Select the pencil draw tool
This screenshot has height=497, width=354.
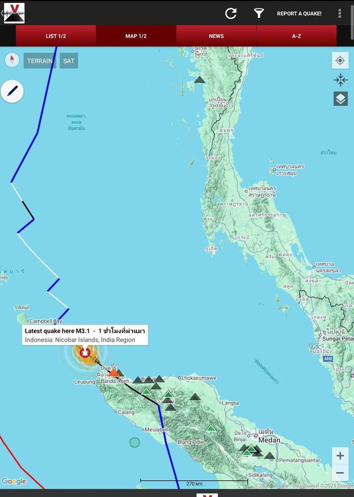(x=12, y=91)
